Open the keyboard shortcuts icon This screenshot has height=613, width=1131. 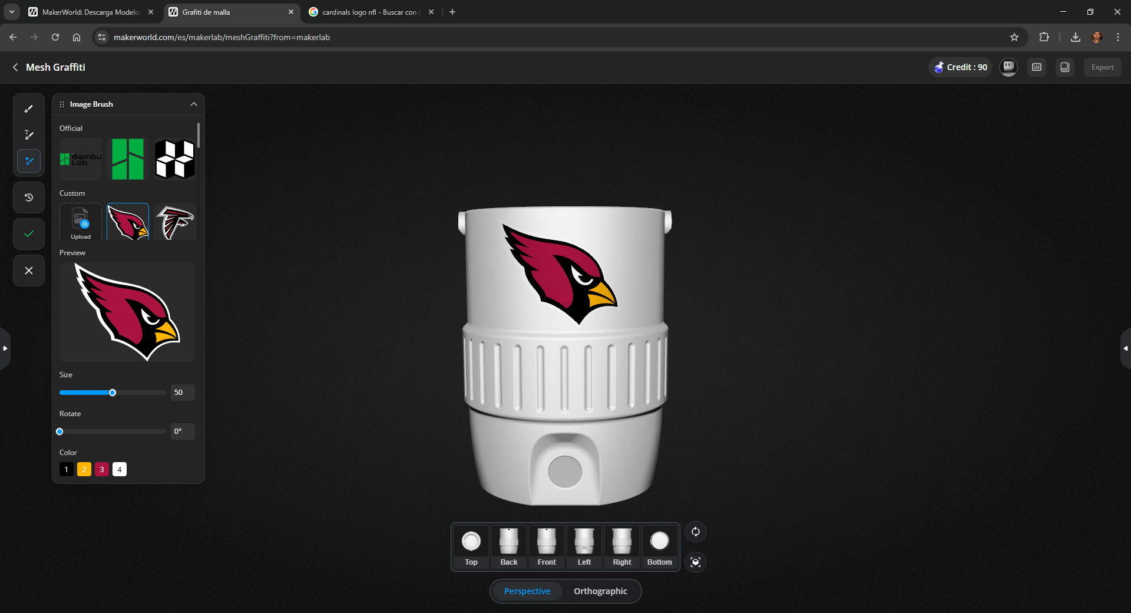click(1037, 67)
